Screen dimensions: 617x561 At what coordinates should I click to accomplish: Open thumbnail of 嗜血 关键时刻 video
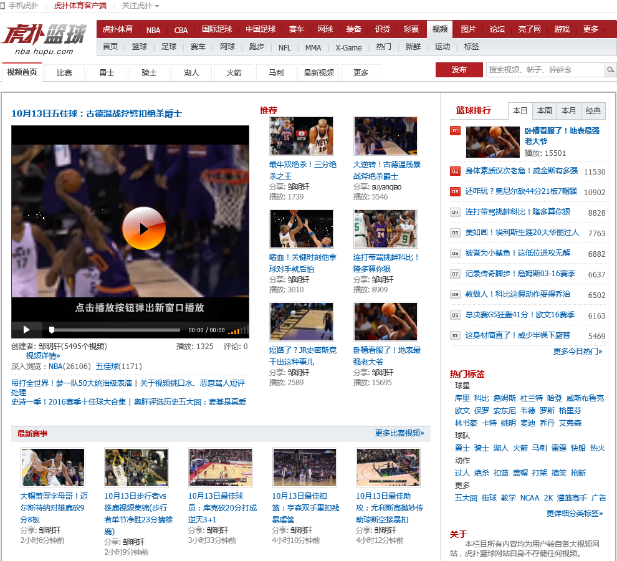(x=302, y=228)
